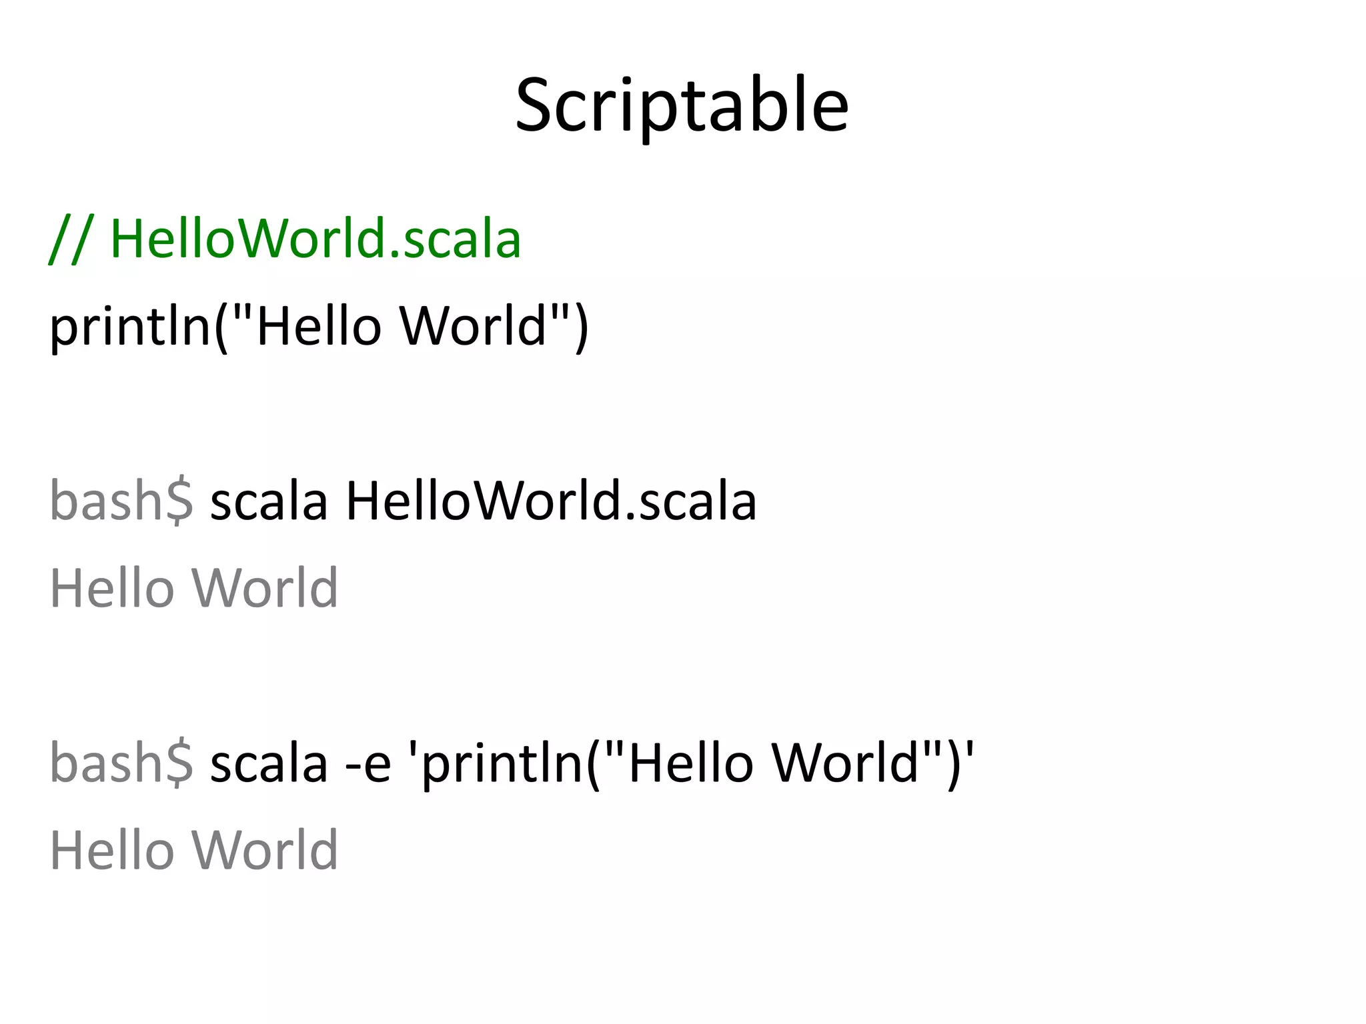Click "scala" in the second bash command
1366x1024 pixels.
pos(269,763)
